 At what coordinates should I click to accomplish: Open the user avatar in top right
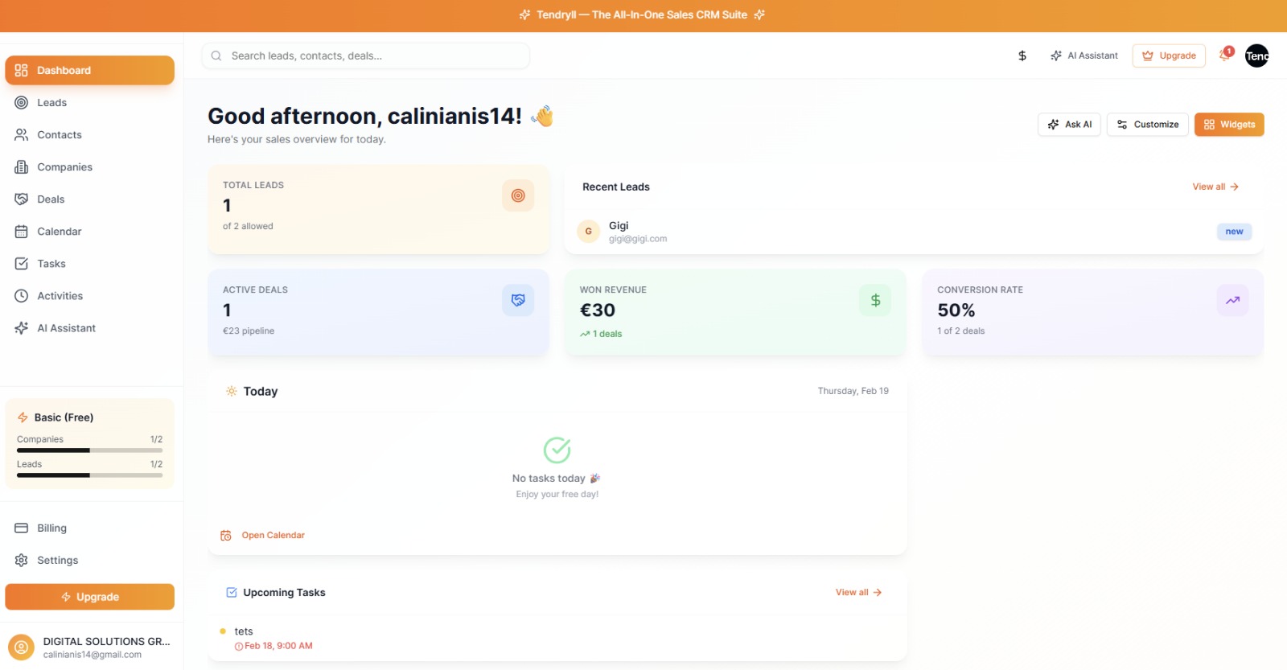click(1256, 55)
